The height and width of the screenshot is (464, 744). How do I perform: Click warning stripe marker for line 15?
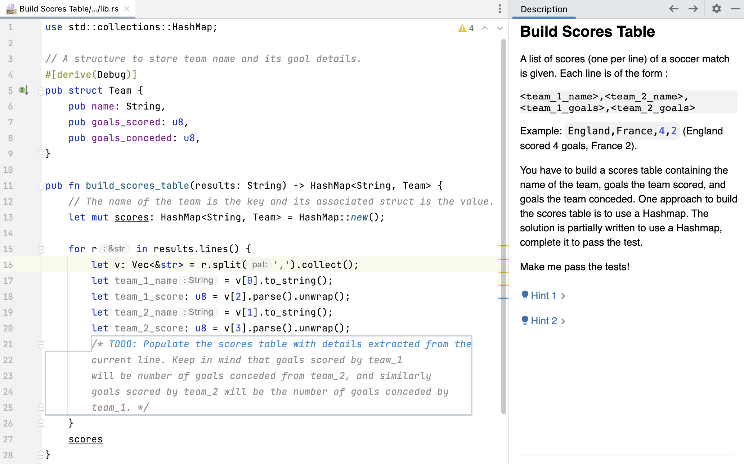[x=503, y=246]
